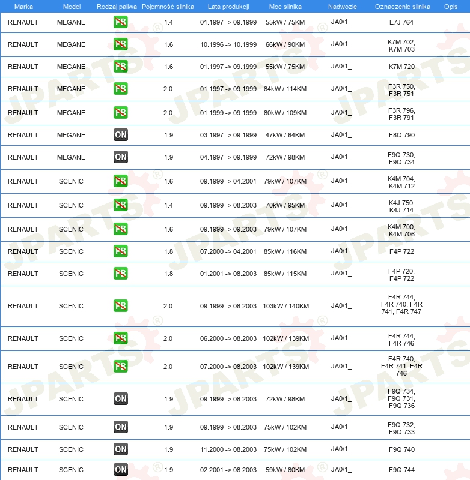Click the diesel ON icon in the F9Q 740 row
Screen dimensions: 470x480
(120, 449)
